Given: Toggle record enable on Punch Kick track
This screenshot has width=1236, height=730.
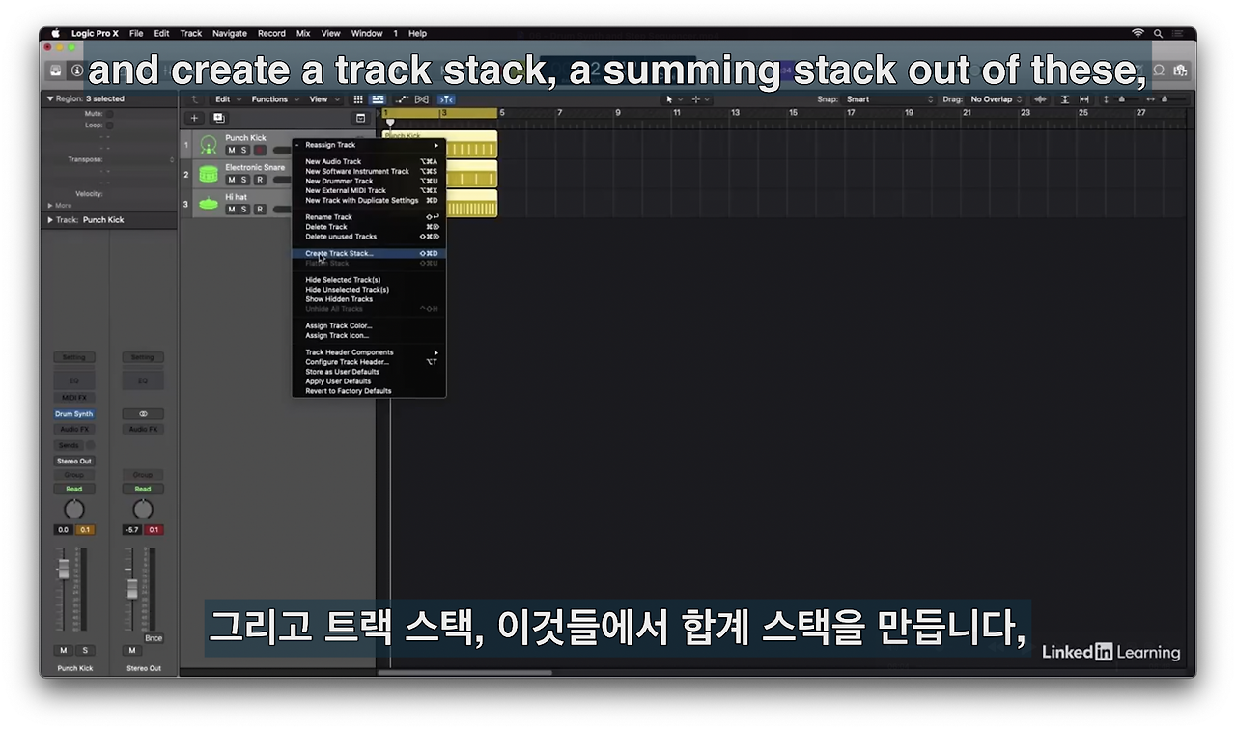Looking at the screenshot, I should tap(259, 150).
